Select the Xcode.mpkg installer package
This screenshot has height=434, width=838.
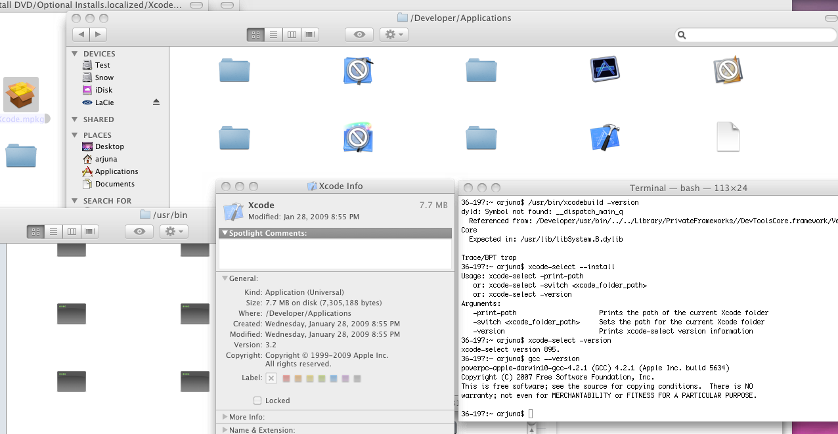[x=21, y=95]
